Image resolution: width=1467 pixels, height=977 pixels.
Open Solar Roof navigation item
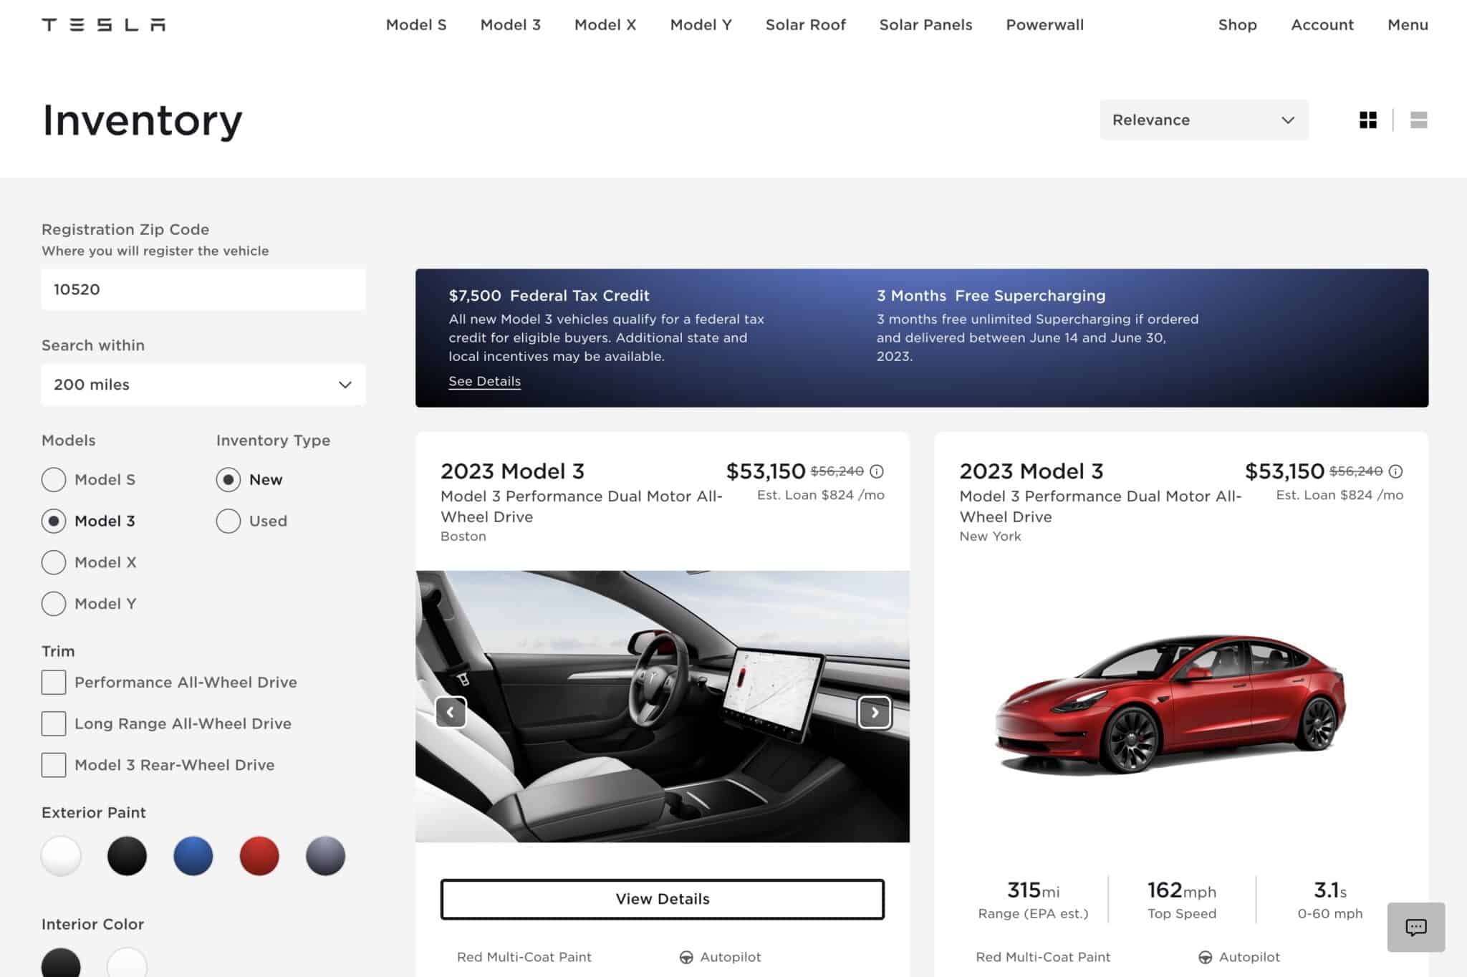click(806, 25)
